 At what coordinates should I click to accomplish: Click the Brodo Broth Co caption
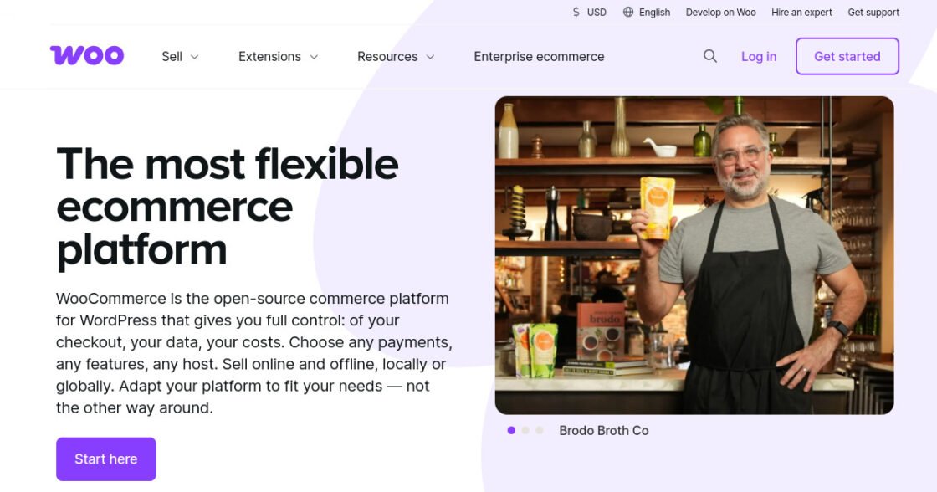click(603, 430)
